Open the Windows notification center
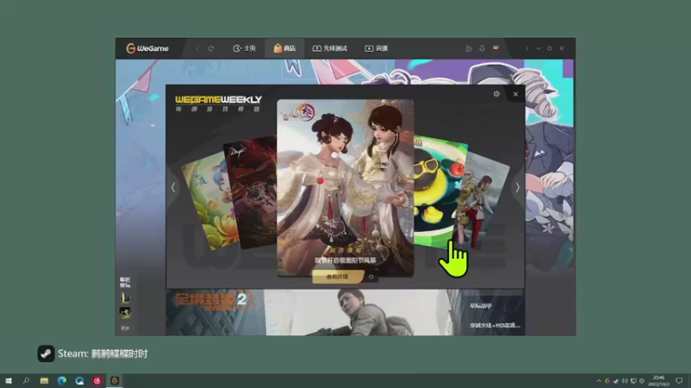The width and height of the screenshot is (691, 388). coord(679,381)
